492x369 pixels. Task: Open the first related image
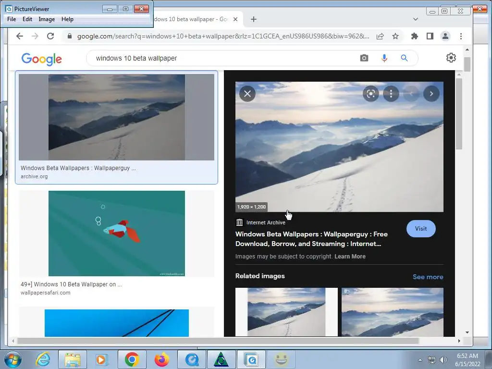pos(286,312)
